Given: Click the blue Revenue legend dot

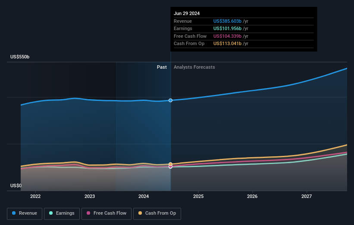Looking at the screenshot, I should tap(14, 213).
